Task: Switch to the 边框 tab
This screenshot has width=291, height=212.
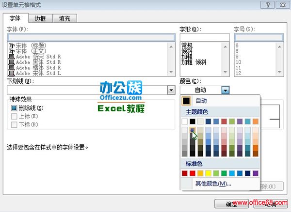Action: pyautogui.click(x=40, y=18)
